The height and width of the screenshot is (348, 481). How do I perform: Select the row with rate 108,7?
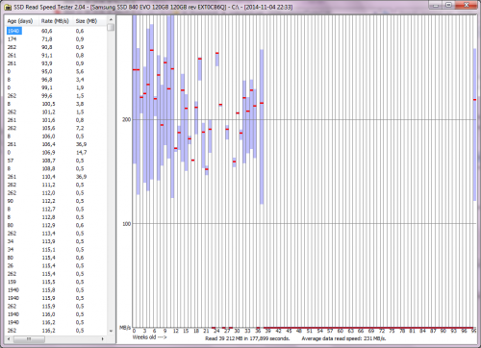56,161
